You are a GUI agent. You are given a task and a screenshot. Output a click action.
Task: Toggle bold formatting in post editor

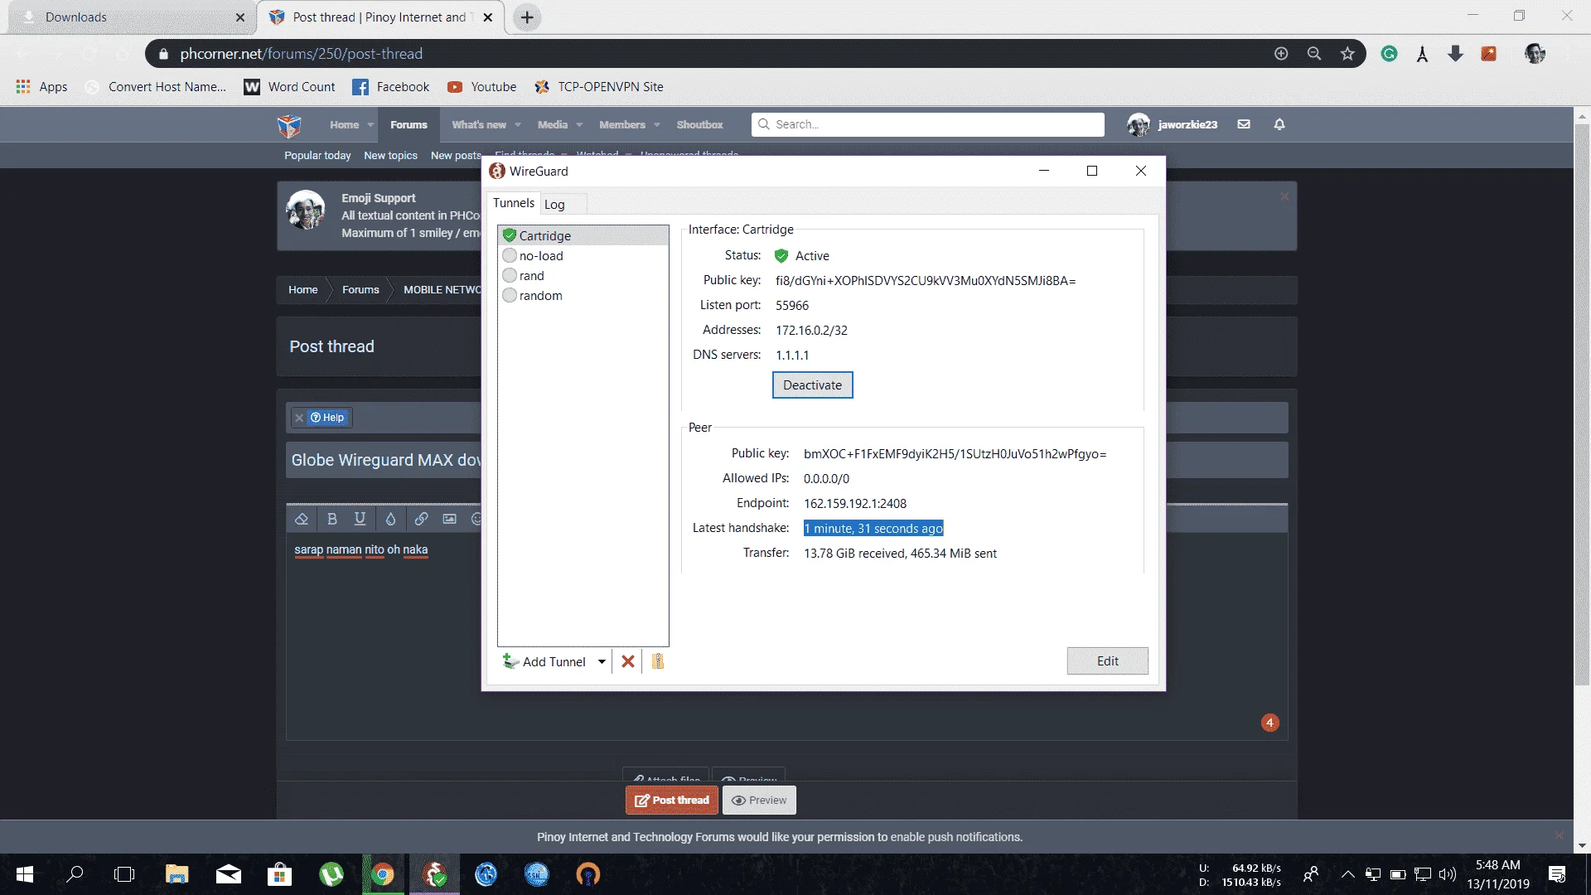pos(331,519)
